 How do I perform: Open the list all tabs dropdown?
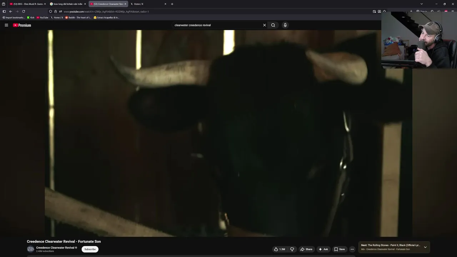coord(422,4)
